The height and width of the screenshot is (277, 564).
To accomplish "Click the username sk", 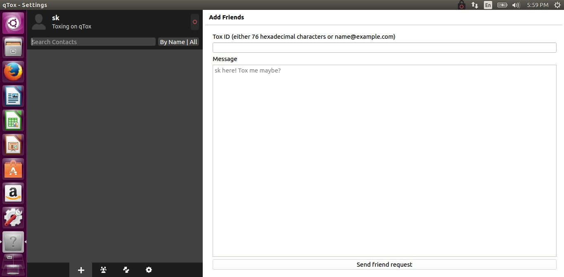I will 56,18.
